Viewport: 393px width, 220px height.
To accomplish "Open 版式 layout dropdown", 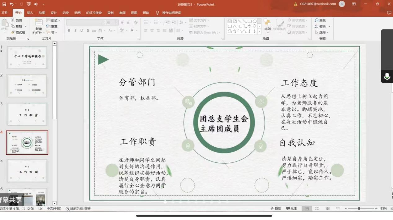I will [53, 20].
